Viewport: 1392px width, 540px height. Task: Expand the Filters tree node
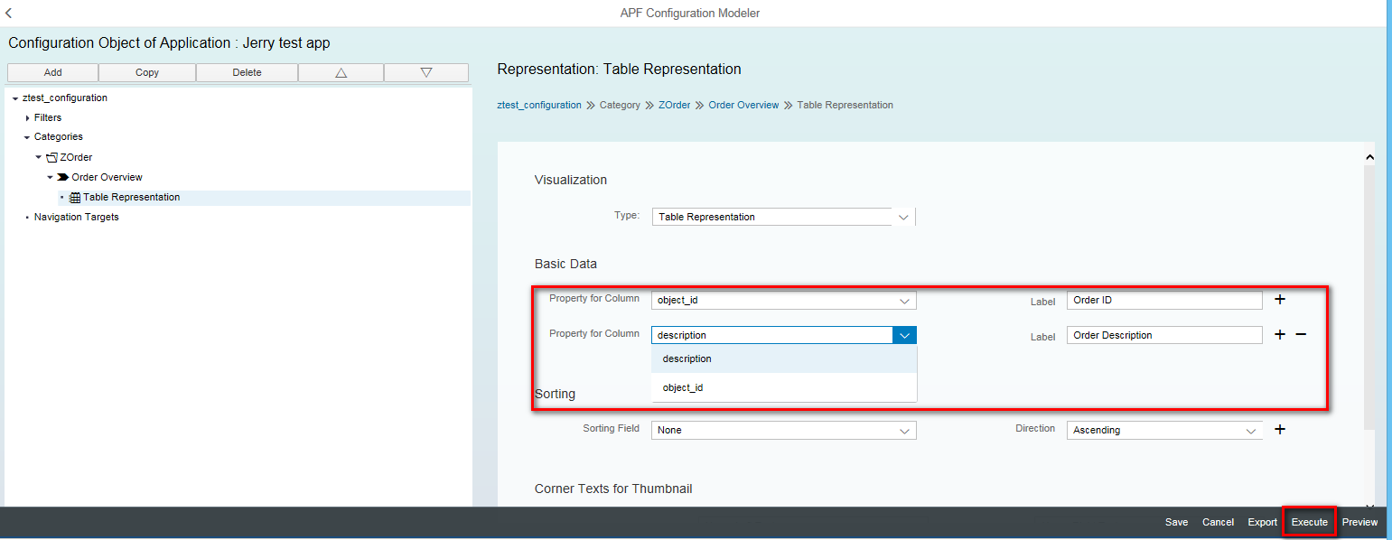click(27, 117)
